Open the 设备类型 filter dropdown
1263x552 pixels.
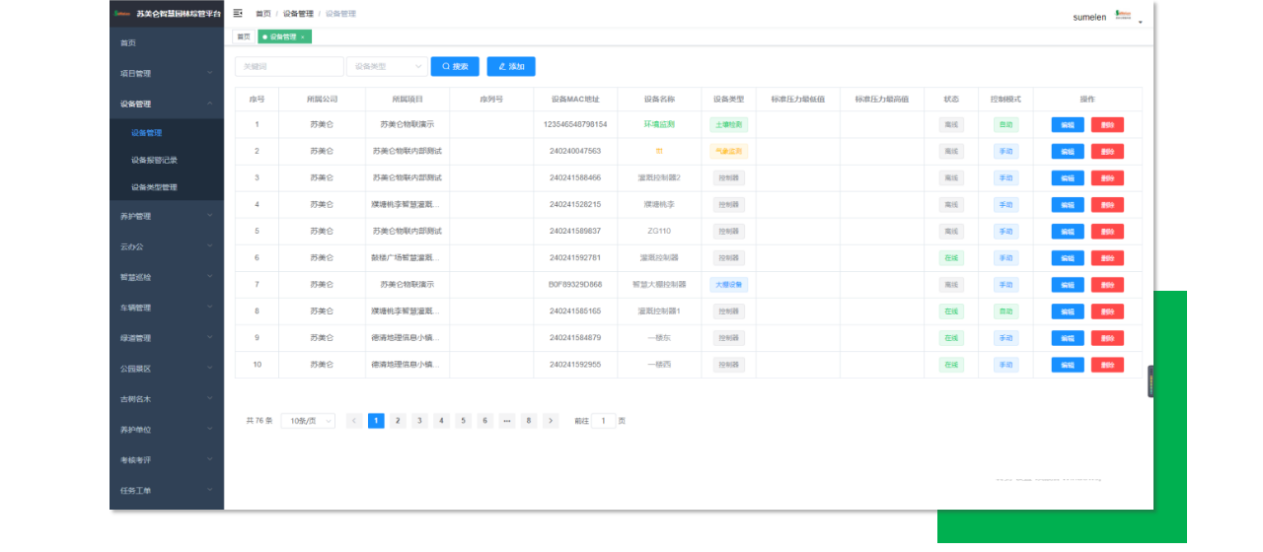(x=387, y=66)
